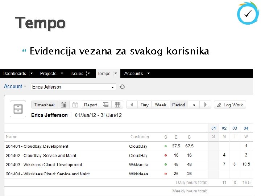Image resolution: width=261 pixels, height=196 pixels.
Task: Select the Tempo menu tab
Action: 104,73
